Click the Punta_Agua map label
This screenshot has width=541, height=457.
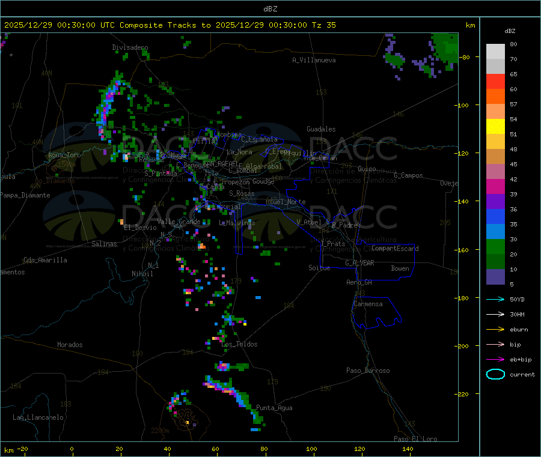coord(274,408)
